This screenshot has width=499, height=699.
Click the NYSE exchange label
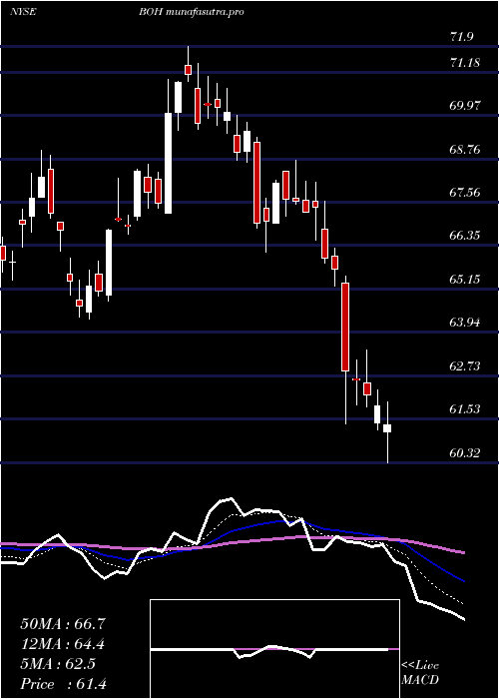[23, 13]
